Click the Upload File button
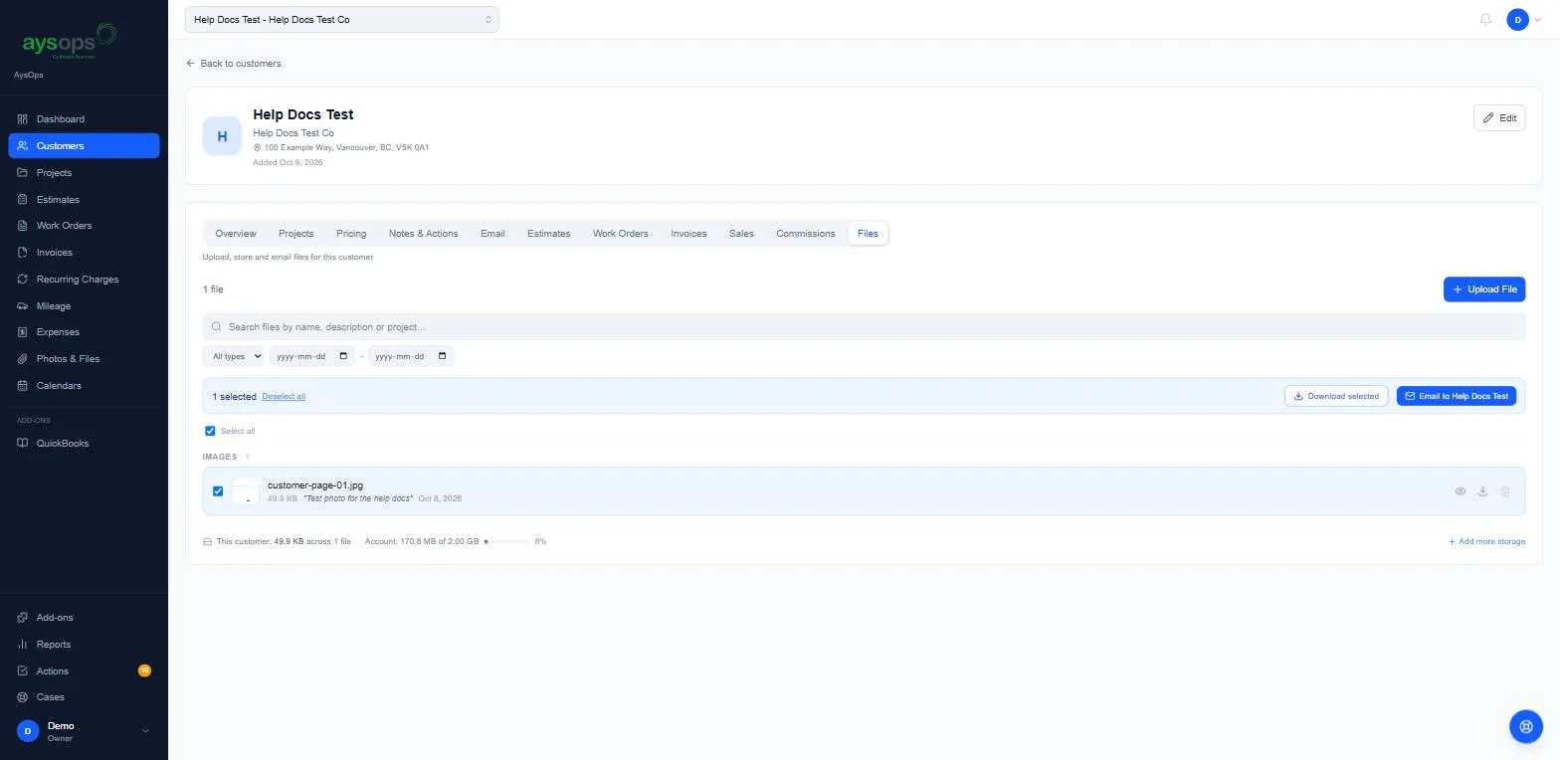This screenshot has height=760, width=1560. tap(1484, 289)
